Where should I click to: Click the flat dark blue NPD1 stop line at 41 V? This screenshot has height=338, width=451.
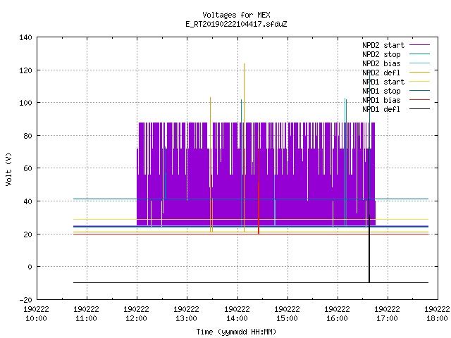pos(251,199)
